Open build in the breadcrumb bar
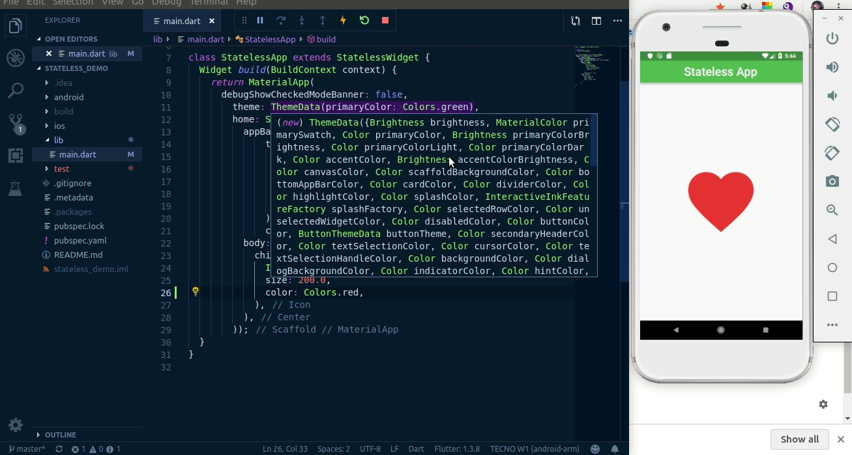The image size is (852, 455). tap(325, 39)
